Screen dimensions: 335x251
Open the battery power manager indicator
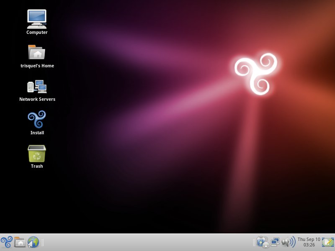point(263,242)
